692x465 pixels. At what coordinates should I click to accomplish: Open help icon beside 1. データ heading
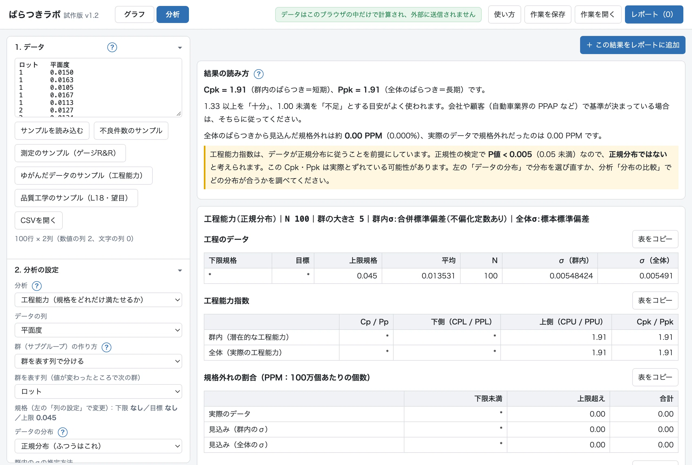(112, 47)
